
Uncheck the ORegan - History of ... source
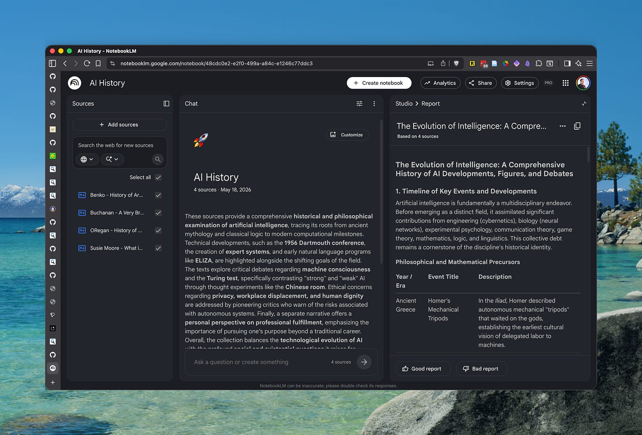(x=158, y=230)
